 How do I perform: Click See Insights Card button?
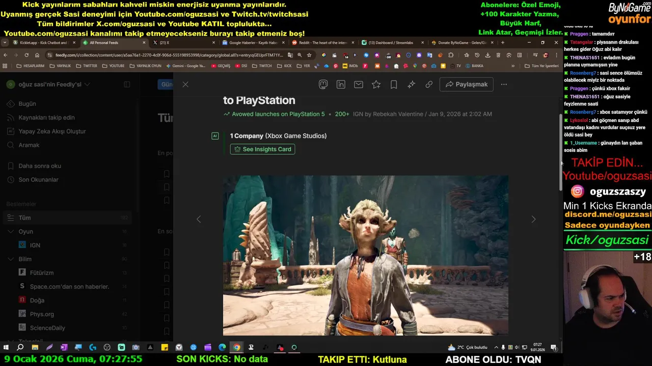point(262,149)
